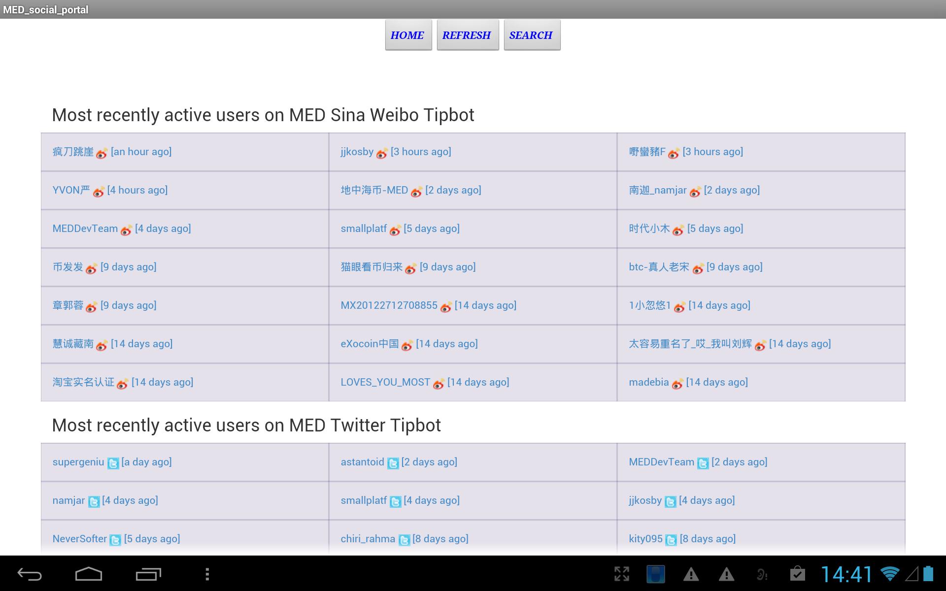Open Twitter user NeverSofter link
This screenshot has height=591, width=946.
pyautogui.click(x=80, y=539)
